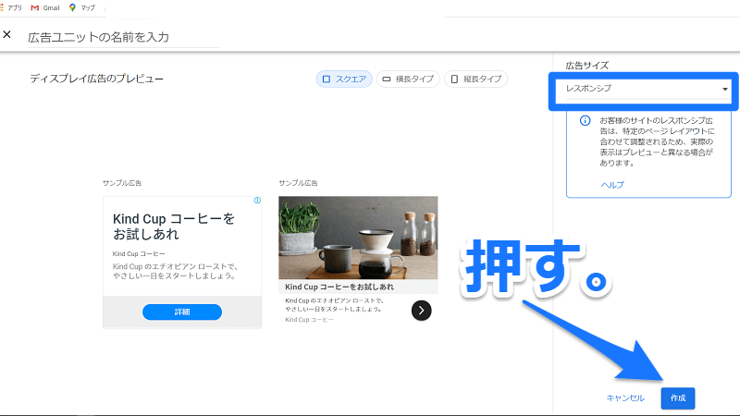Click the coffee photo in second sample ad
This screenshot has height=416, width=740.
point(358,237)
